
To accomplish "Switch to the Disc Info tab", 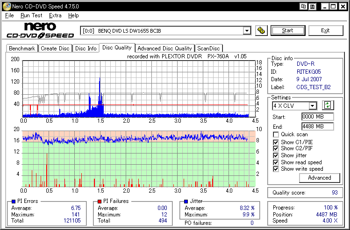I will pos(86,49).
